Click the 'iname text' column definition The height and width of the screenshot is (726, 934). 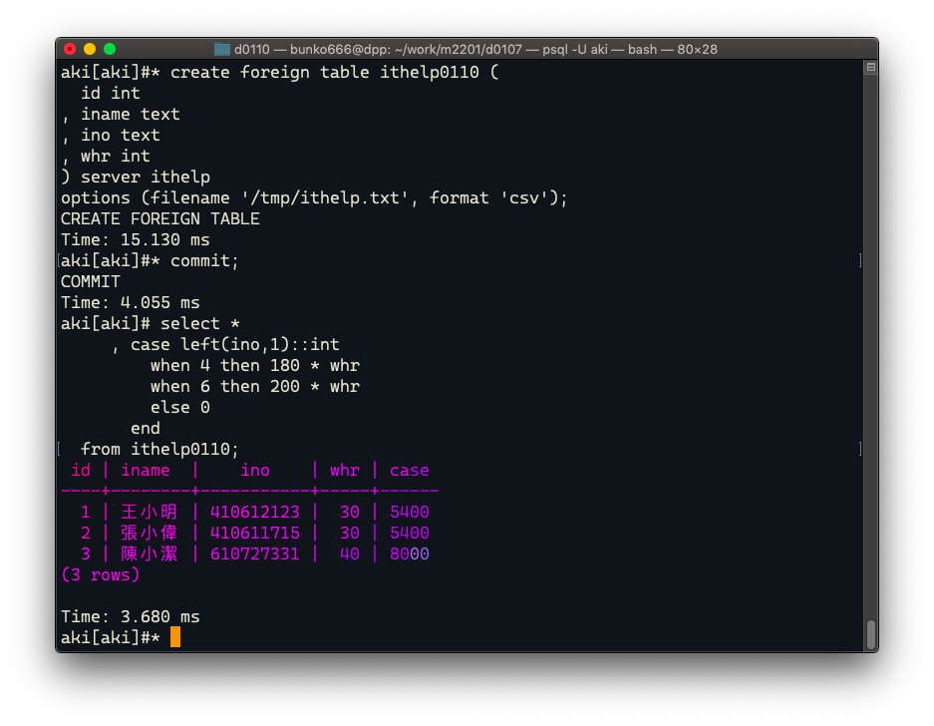[x=131, y=114]
